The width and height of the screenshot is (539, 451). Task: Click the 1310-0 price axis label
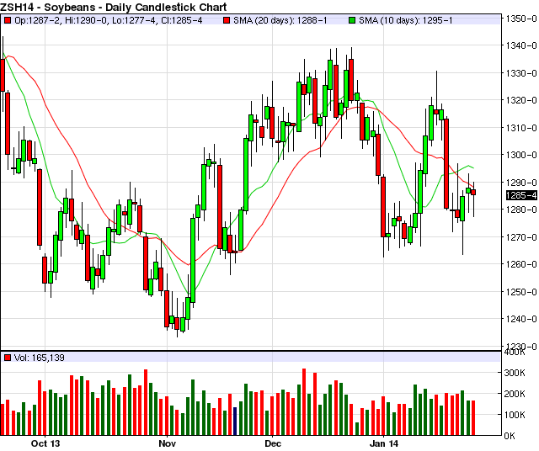click(521, 128)
